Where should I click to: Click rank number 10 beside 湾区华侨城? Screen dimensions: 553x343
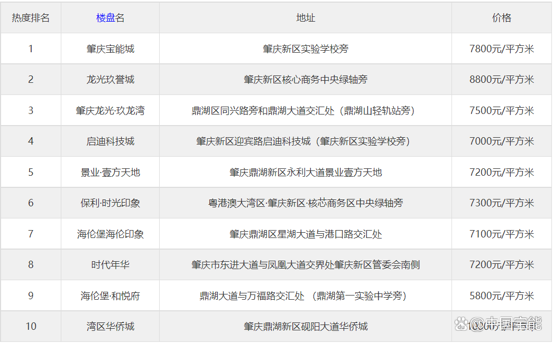(31, 327)
